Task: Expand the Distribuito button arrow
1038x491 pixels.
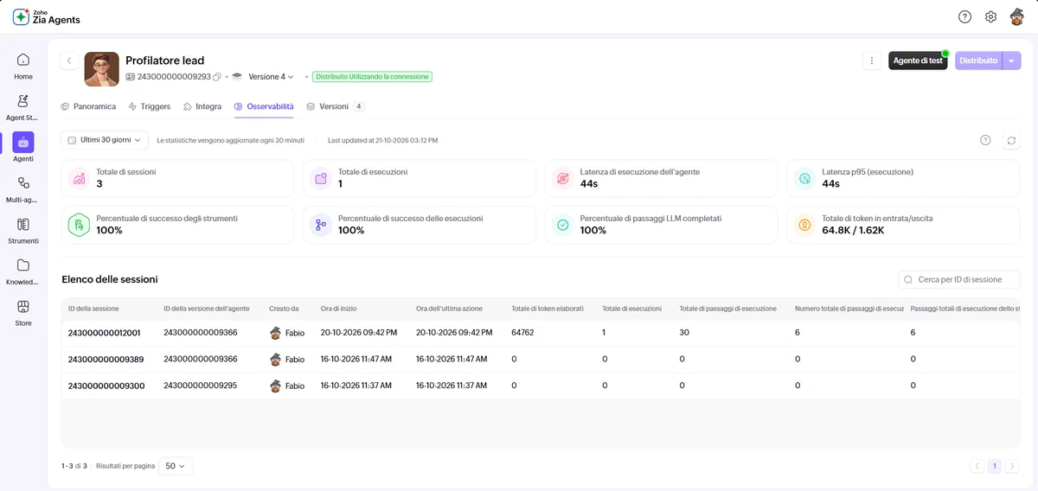Action: (x=1012, y=61)
